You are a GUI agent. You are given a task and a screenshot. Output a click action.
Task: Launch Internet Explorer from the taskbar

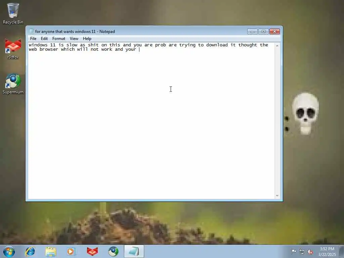pyautogui.click(x=30, y=251)
